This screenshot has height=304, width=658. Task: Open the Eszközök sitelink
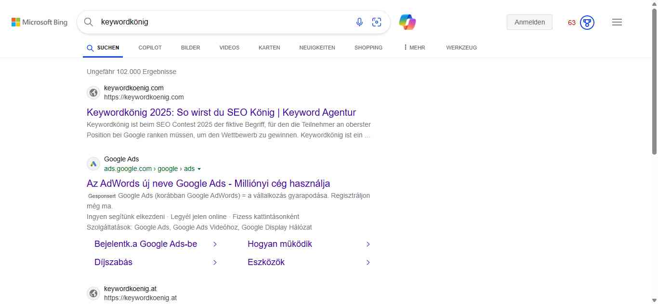[266, 262]
